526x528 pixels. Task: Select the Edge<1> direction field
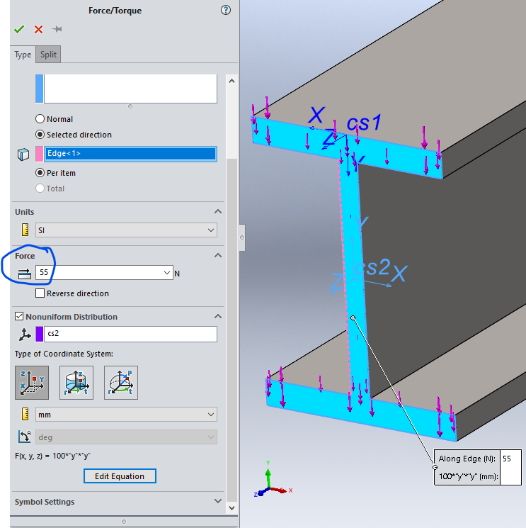pyautogui.click(x=130, y=154)
